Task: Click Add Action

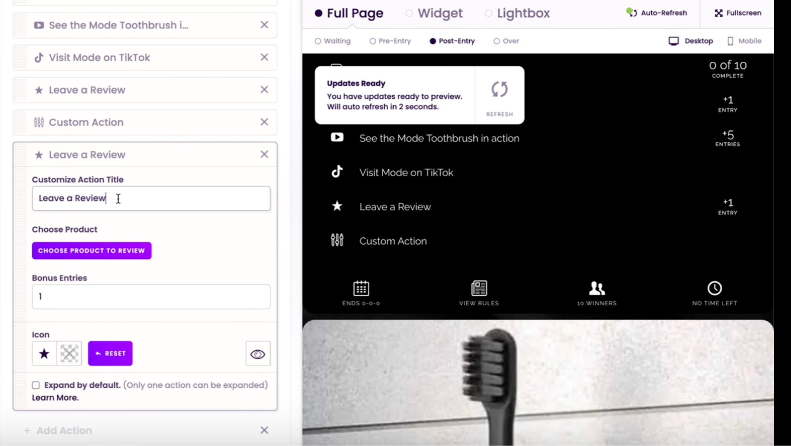Action: (58, 431)
